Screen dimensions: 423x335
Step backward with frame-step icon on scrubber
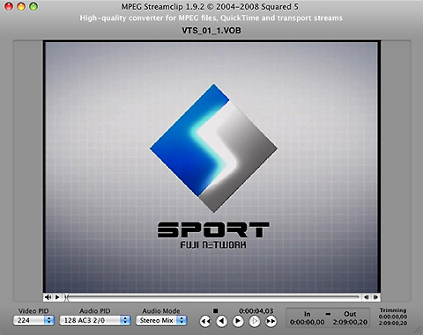coord(367,297)
